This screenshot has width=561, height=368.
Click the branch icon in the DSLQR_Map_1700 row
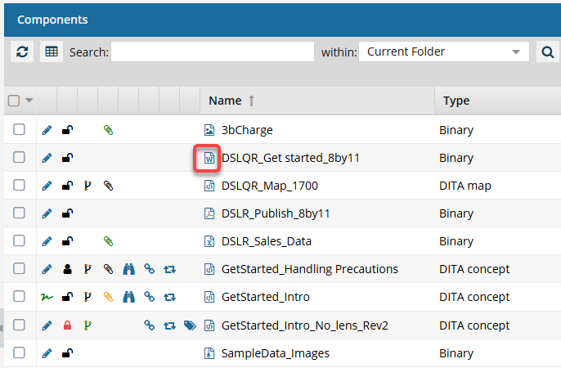click(88, 186)
